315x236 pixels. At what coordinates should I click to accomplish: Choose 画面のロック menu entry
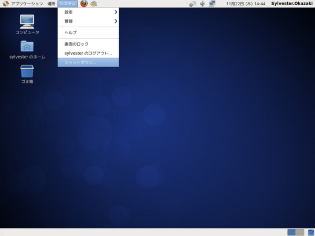coord(88,44)
